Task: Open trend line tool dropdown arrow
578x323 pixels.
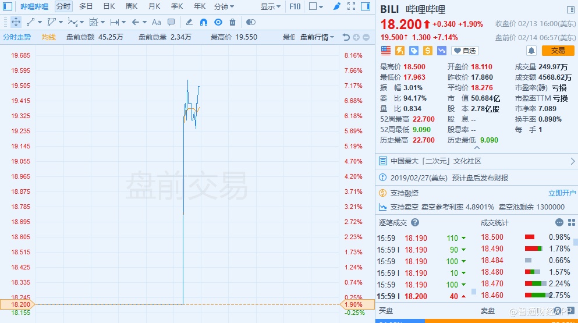Action: click(x=40, y=22)
